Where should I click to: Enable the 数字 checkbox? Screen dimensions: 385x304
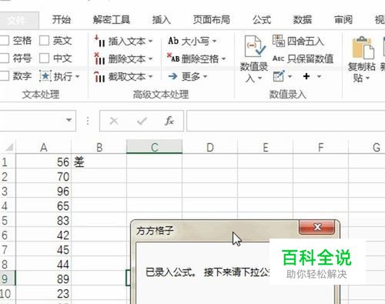point(4,76)
